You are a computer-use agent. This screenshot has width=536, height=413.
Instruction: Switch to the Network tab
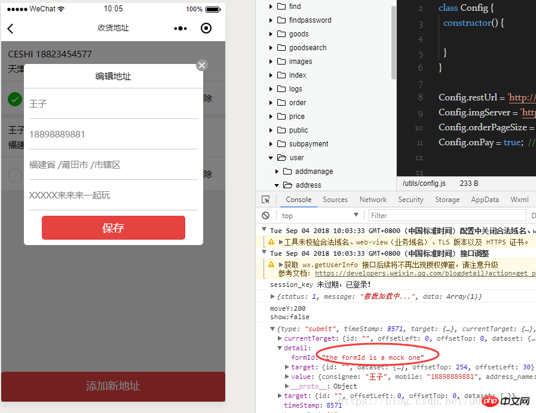(373, 200)
